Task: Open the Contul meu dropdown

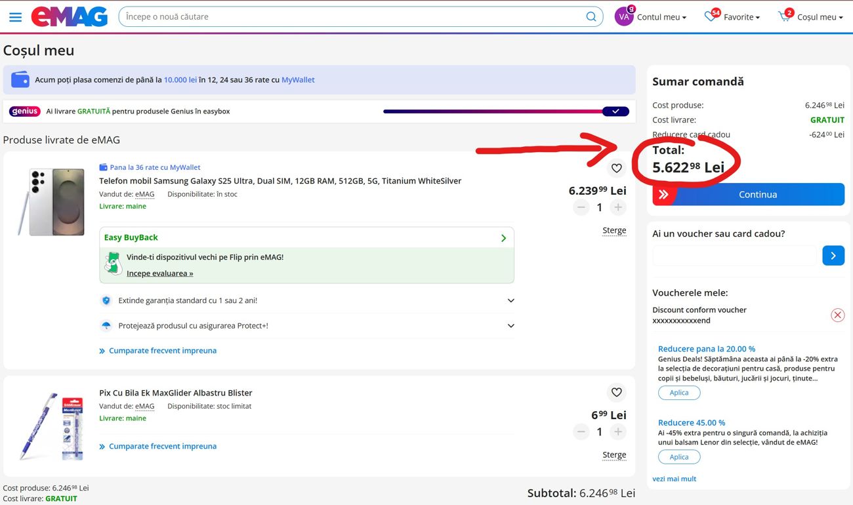Action: point(661,17)
